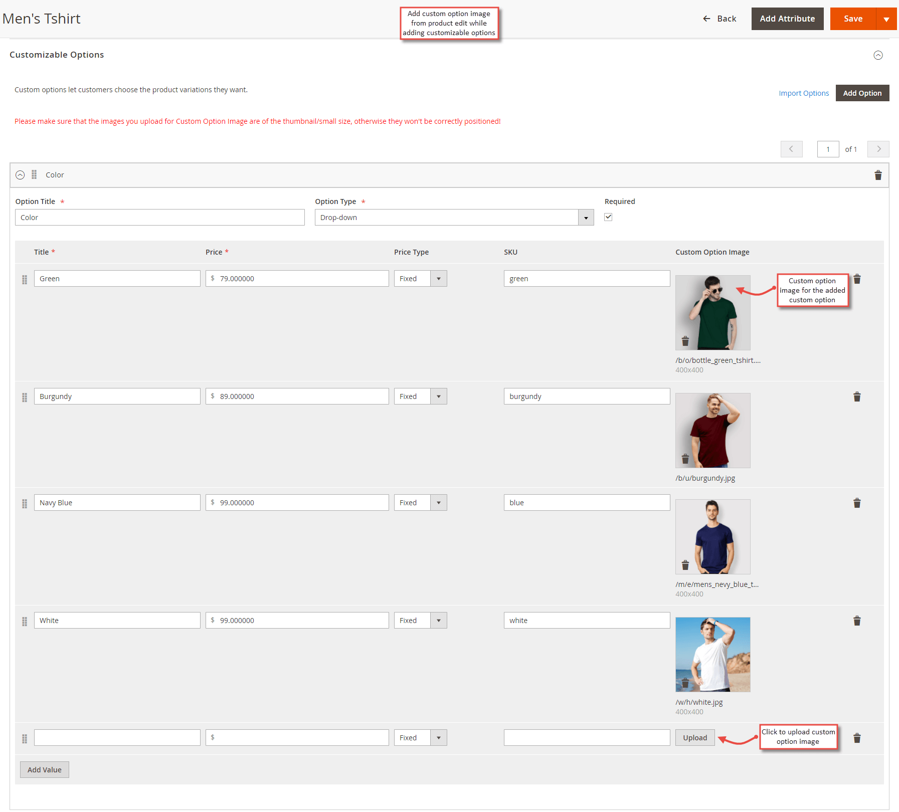Image resolution: width=899 pixels, height=812 pixels.
Task: Go to next options page
Action: pyautogui.click(x=878, y=149)
